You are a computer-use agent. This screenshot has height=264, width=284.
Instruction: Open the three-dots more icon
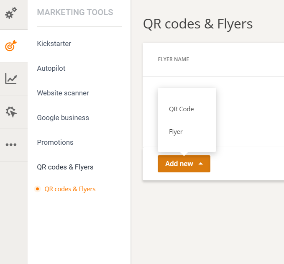click(11, 145)
